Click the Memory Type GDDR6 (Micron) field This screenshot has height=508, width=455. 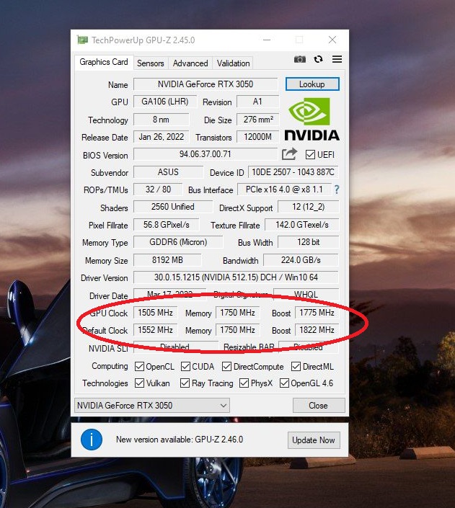tap(178, 242)
